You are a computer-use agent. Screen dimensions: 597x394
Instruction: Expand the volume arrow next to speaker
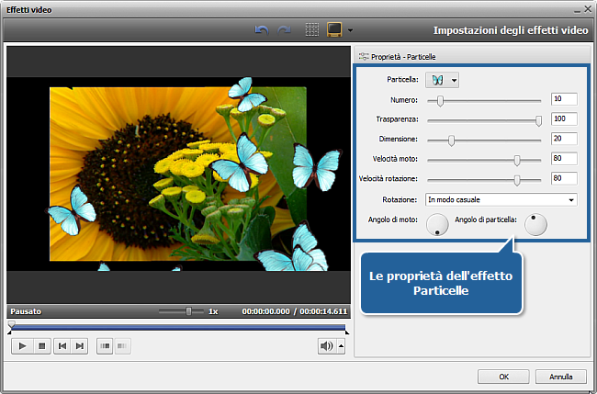click(x=341, y=346)
